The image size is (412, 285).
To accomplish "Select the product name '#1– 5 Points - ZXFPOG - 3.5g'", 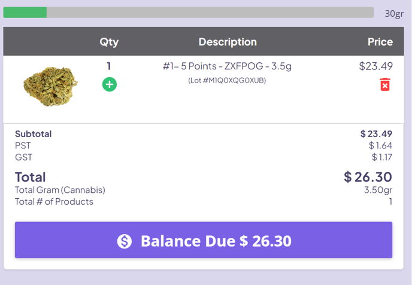I will (x=227, y=66).
